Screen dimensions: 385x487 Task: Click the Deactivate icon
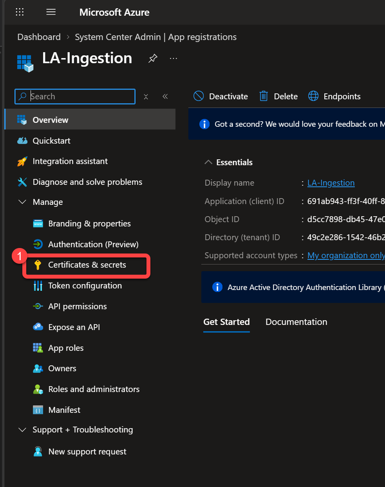199,96
